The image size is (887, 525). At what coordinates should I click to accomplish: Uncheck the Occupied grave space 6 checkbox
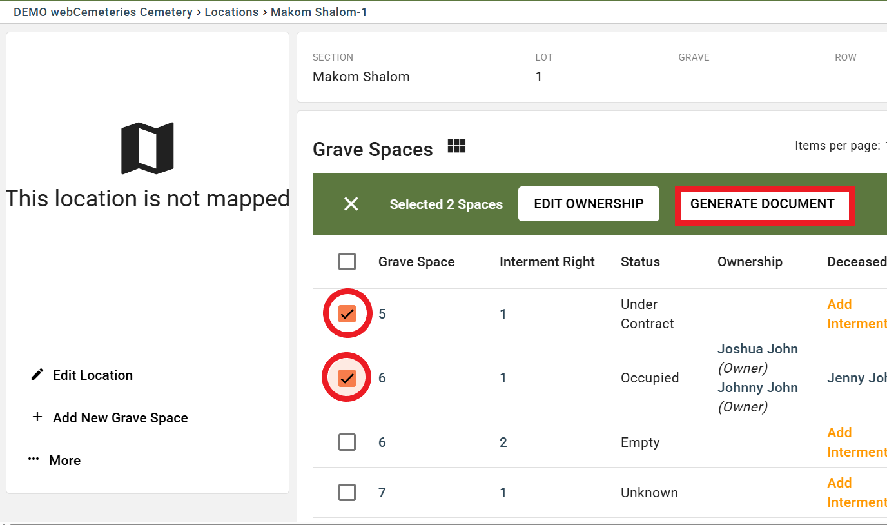point(347,377)
